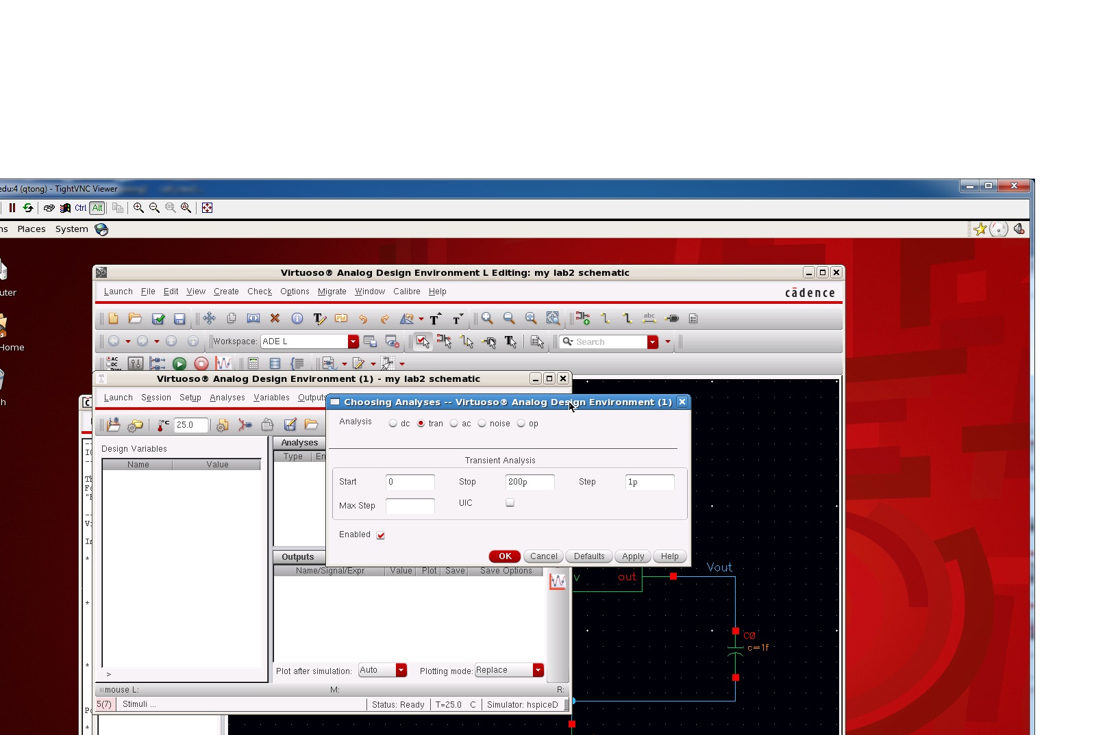The width and height of the screenshot is (1107, 735).
Task: Open the forward navigation history dropdown arrow
Action: click(157, 341)
